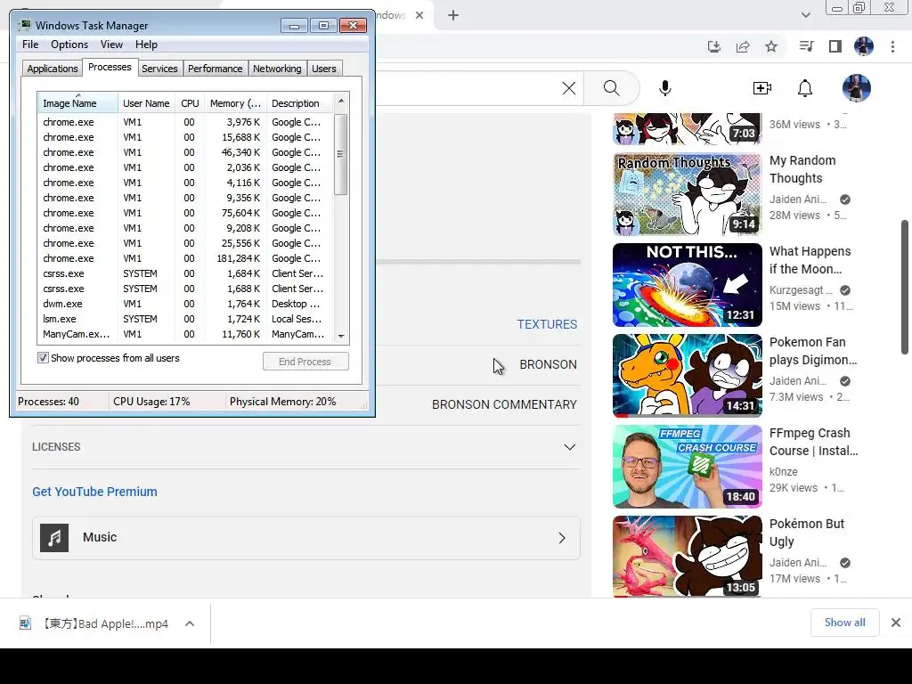Switch to the Networking tab
The width and height of the screenshot is (912, 684).
pyautogui.click(x=277, y=69)
